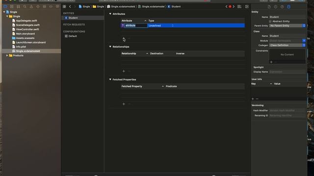Collapse the Attributes section

click(x=110, y=14)
